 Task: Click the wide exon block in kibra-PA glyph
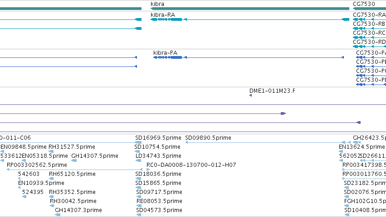click(176, 57)
